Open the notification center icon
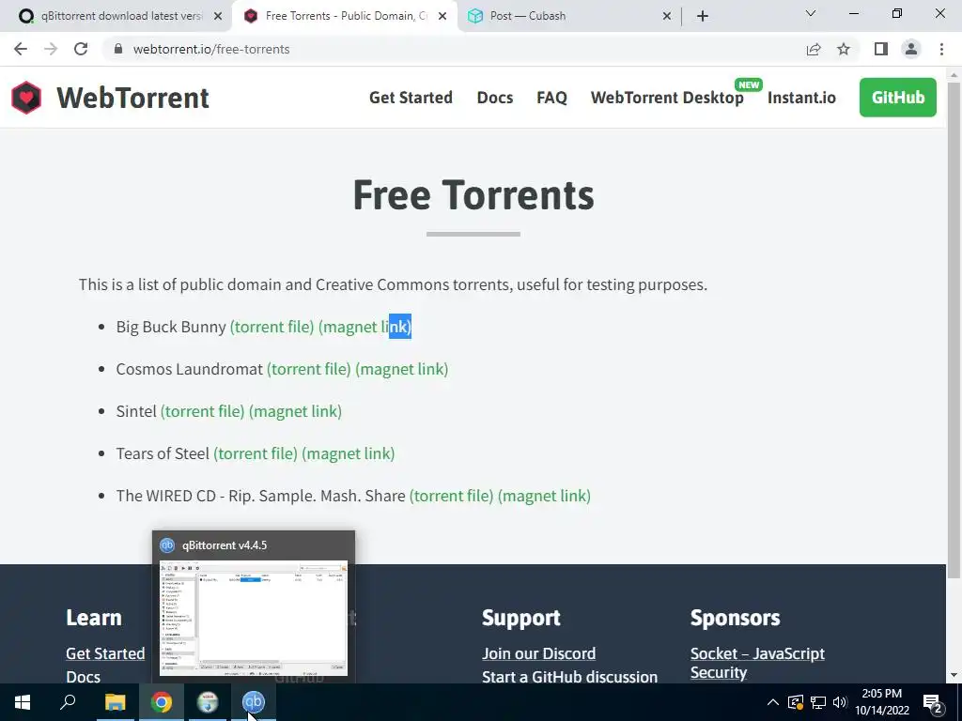 pyautogui.click(x=933, y=702)
